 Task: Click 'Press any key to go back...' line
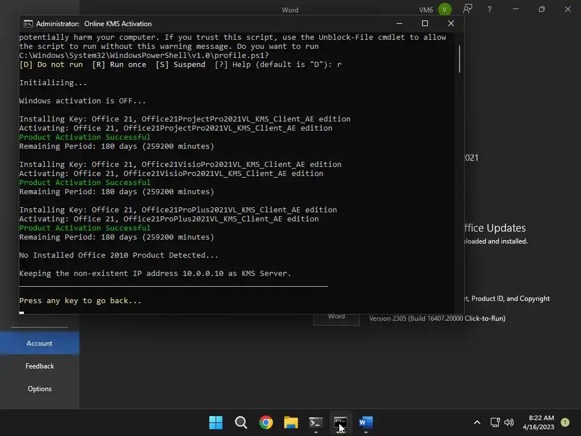click(x=80, y=301)
